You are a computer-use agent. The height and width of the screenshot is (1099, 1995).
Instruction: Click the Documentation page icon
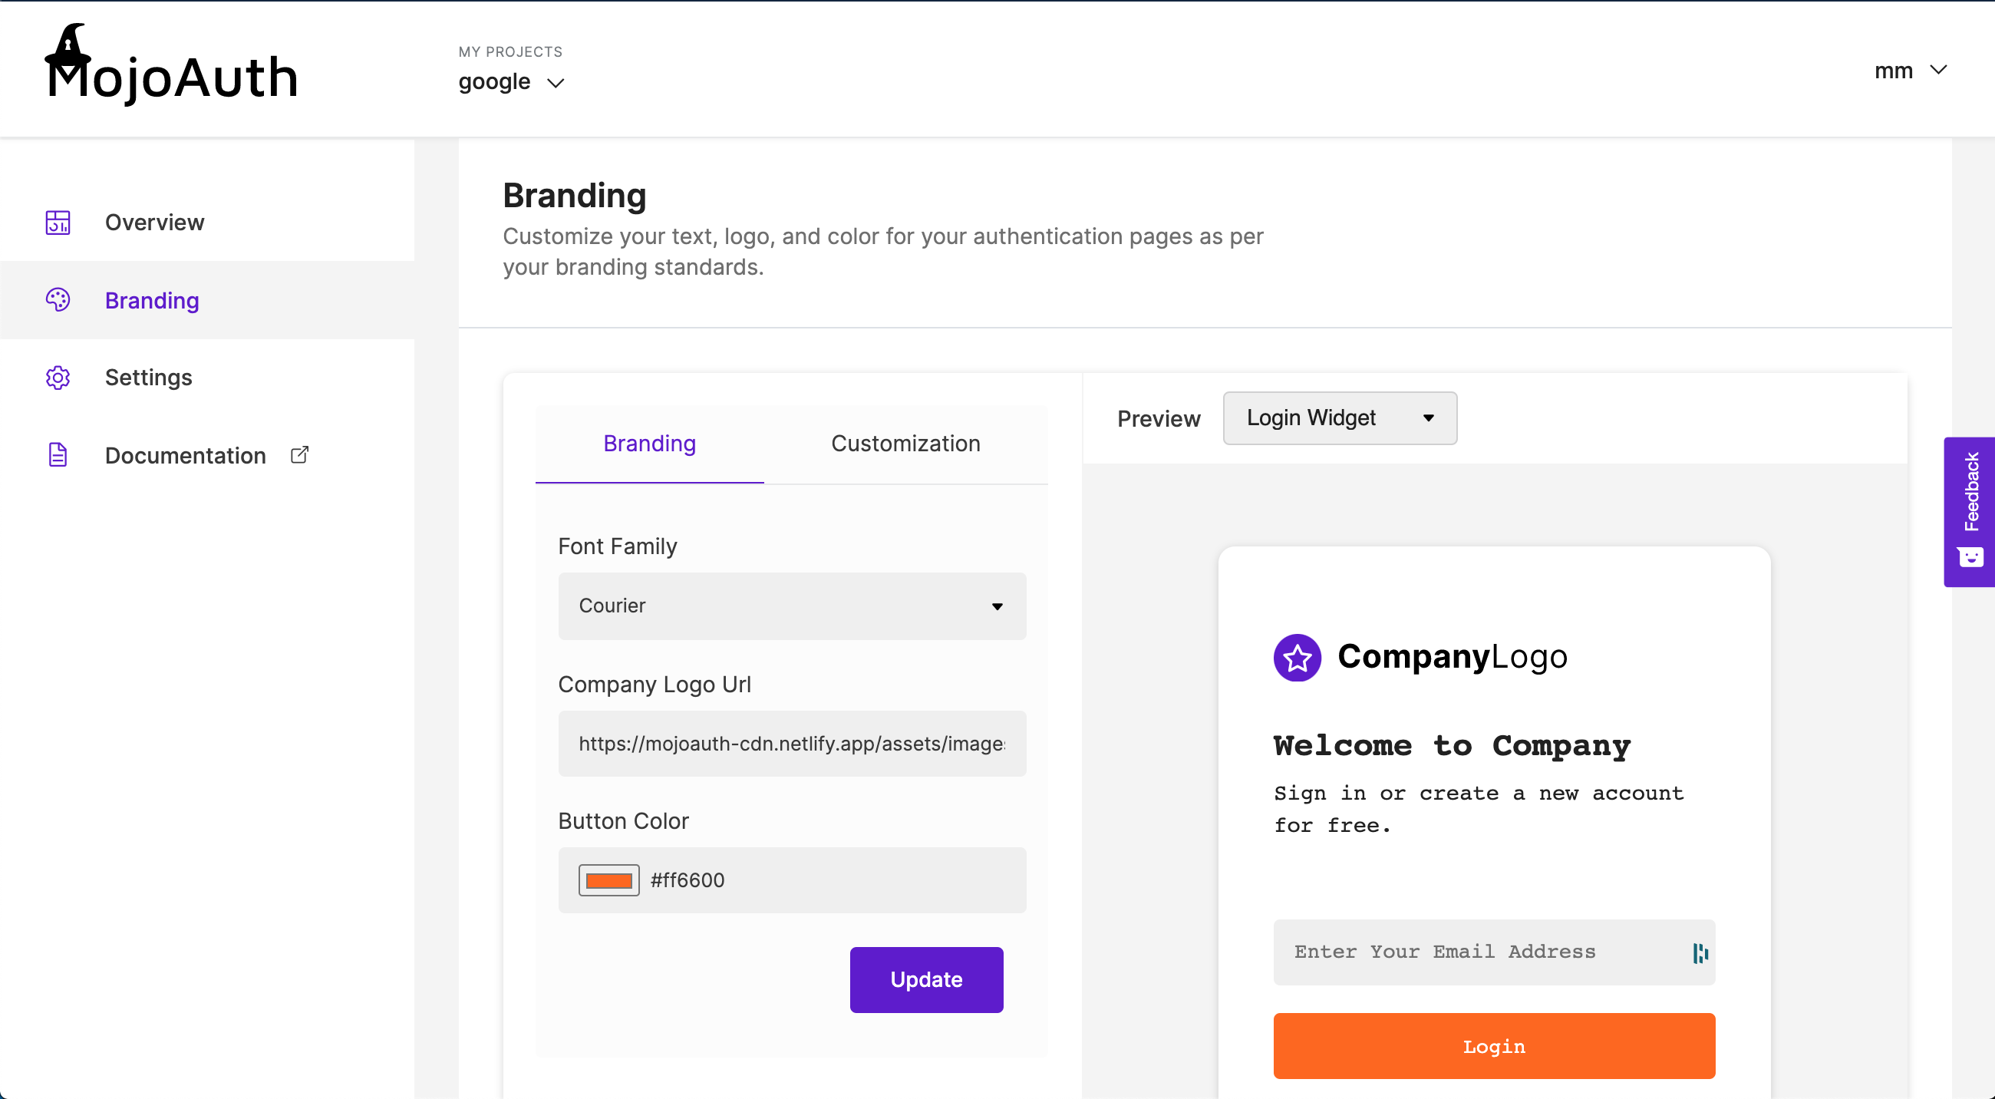(x=58, y=455)
